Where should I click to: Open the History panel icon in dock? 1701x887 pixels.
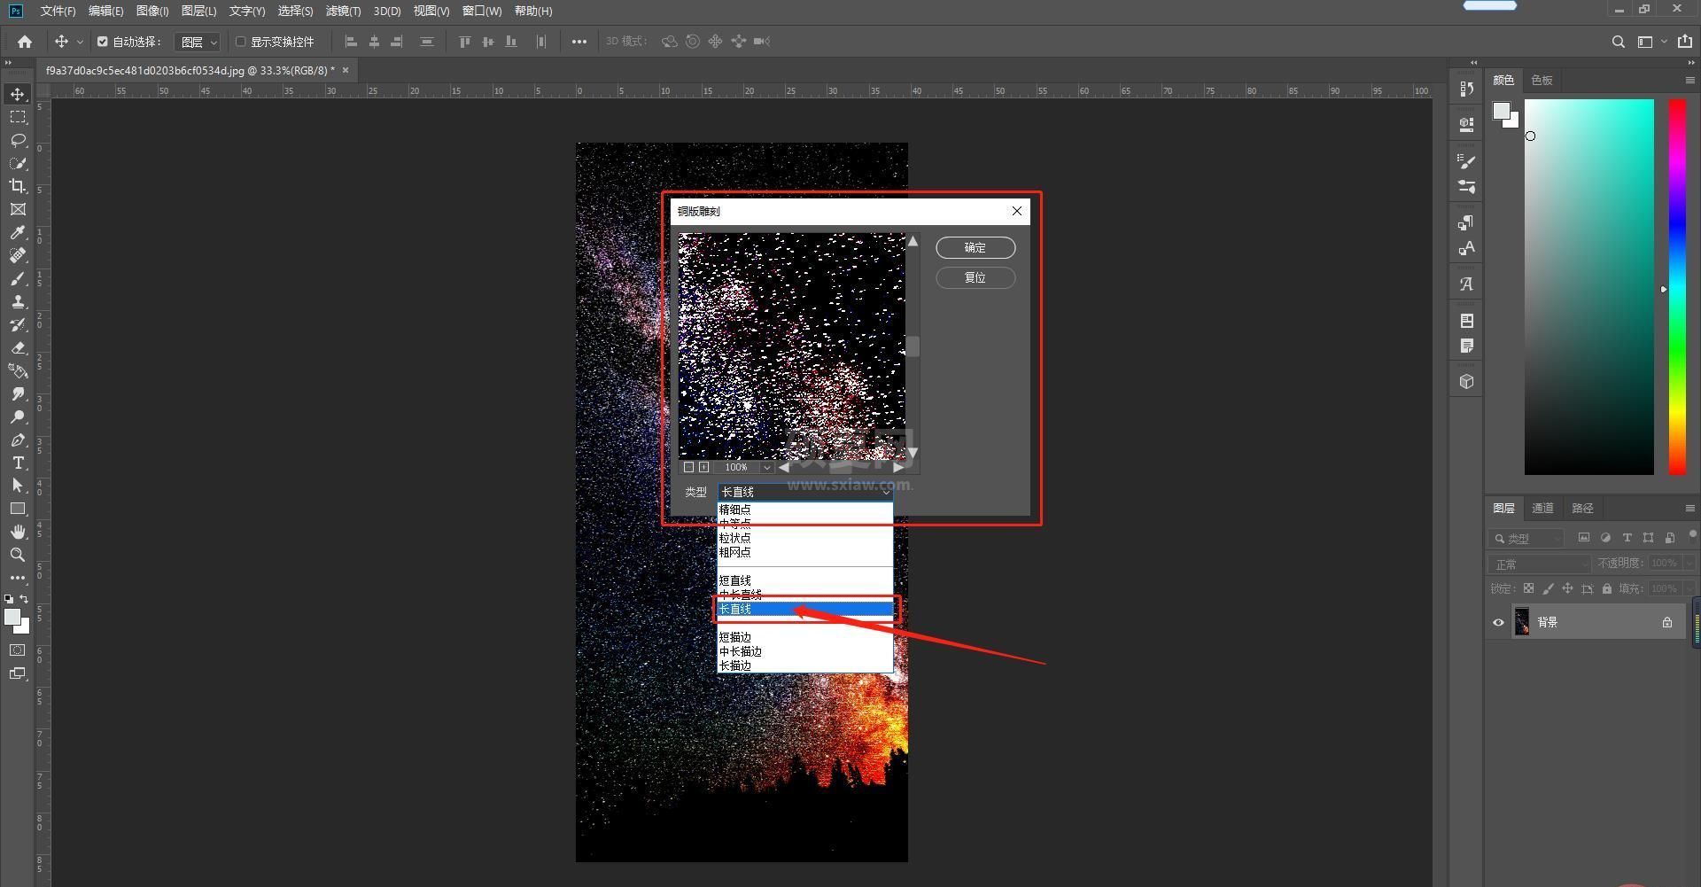click(1467, 89)
